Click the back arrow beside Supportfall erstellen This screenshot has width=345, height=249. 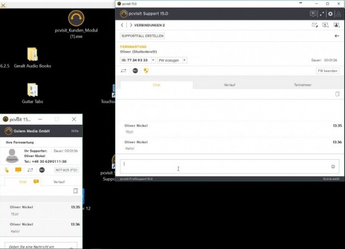(337, 36)
